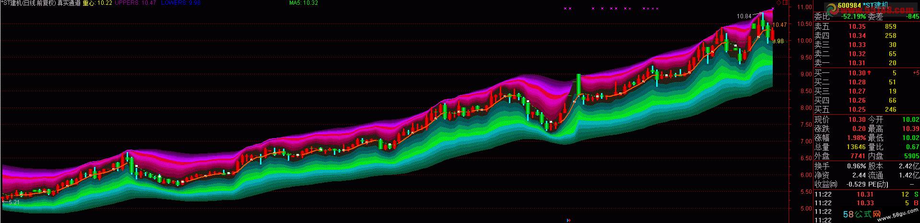
Task: Select the UPPERS: 10.47 indicator label
Action: pyautogui.click(x=136, y=3)
